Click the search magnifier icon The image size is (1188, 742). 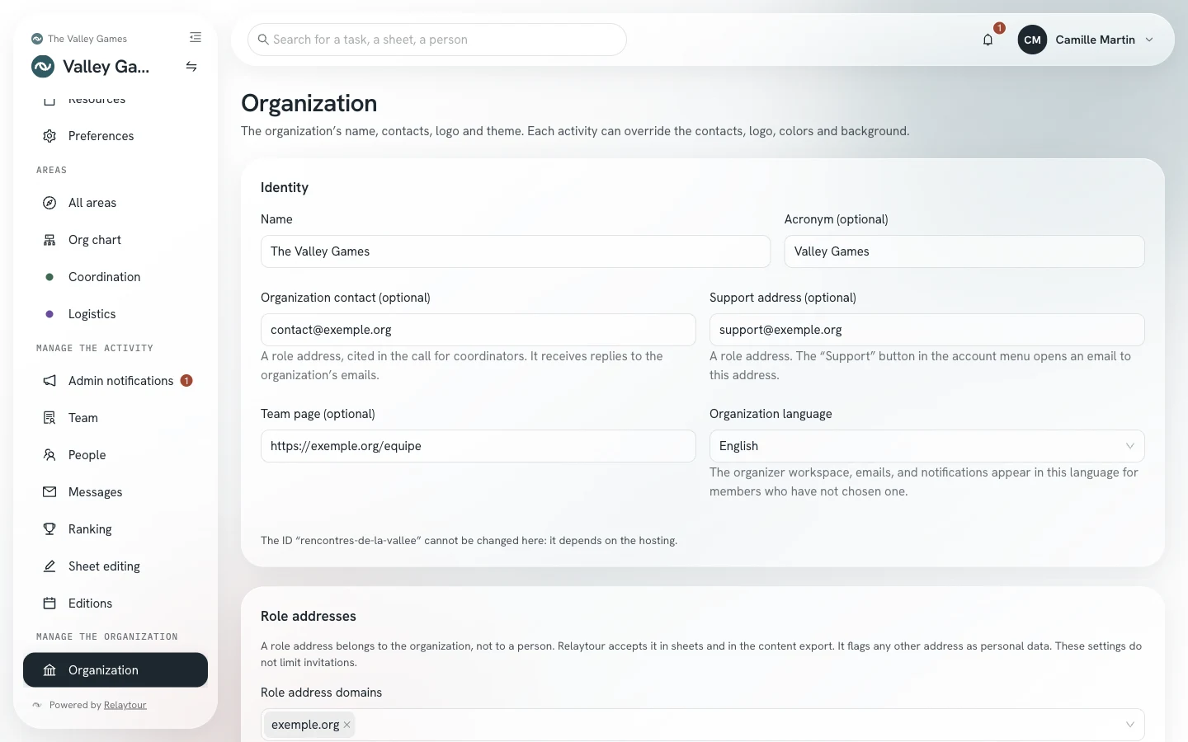coord(263,40)
